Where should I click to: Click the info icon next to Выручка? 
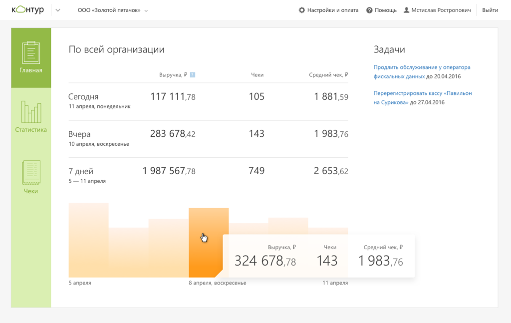point(193,75)
